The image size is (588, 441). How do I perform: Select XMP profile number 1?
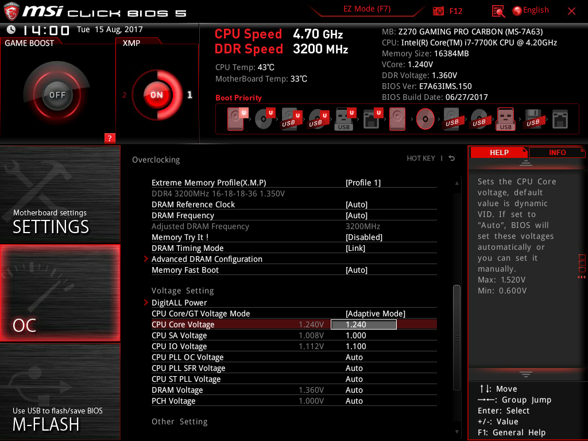click(x=189, y=95)
